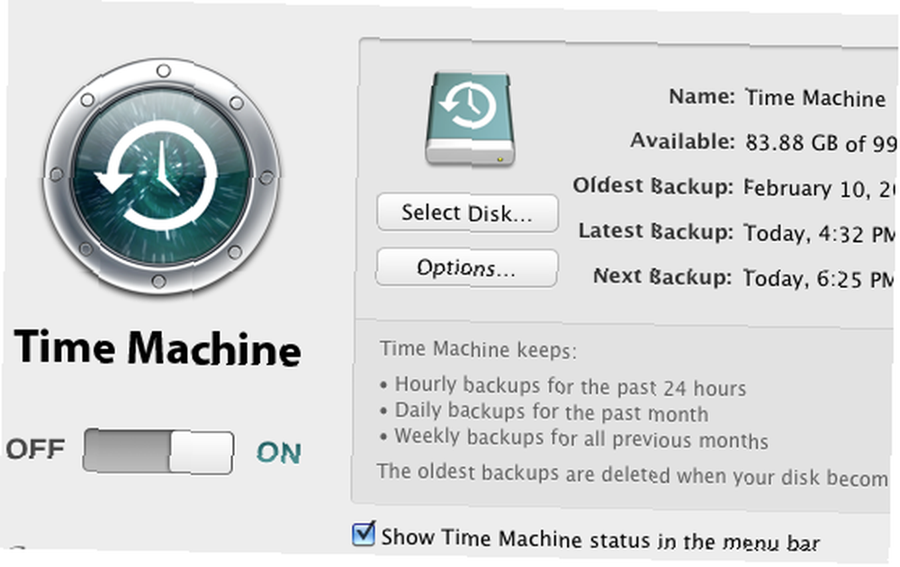Viewport: 900px width, 567px height.
Task: Click the Name: label
Action: [x=701, y=95]
